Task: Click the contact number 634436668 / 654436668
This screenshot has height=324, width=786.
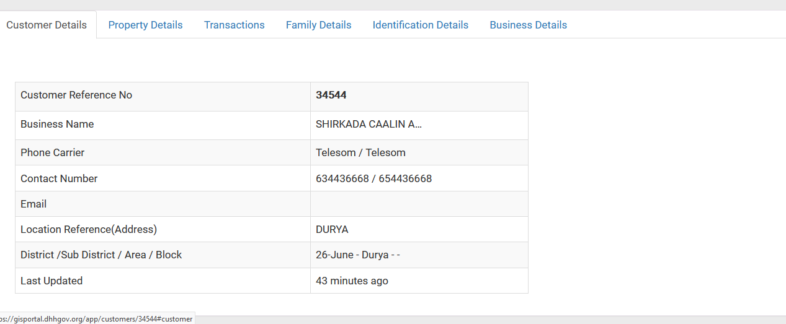Action: coord(373,178)
